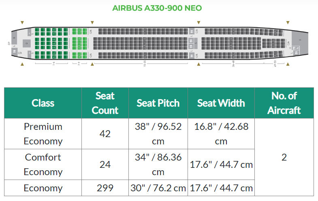Viewport: 318px width, 201px height.
Task: Click the center front galley square
Action: pos(27,43)
